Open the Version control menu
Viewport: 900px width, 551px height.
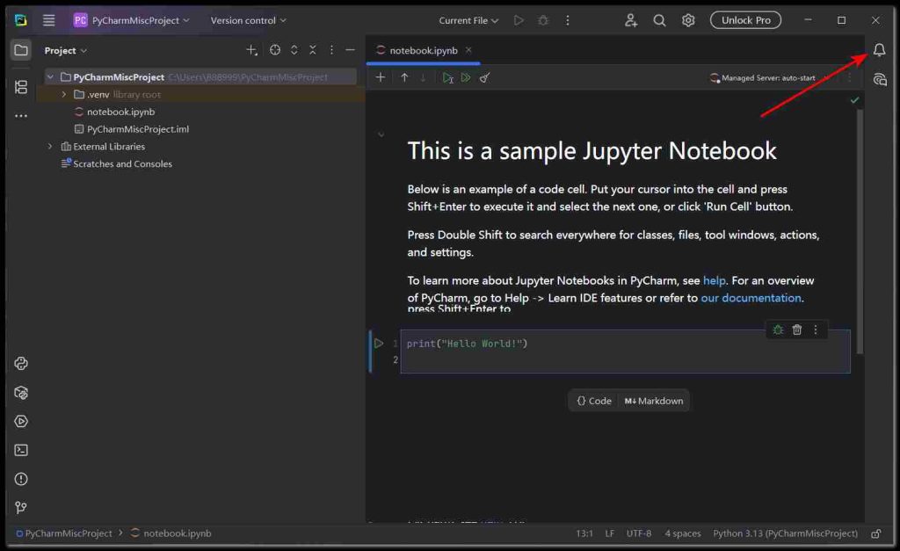point(249,20)
